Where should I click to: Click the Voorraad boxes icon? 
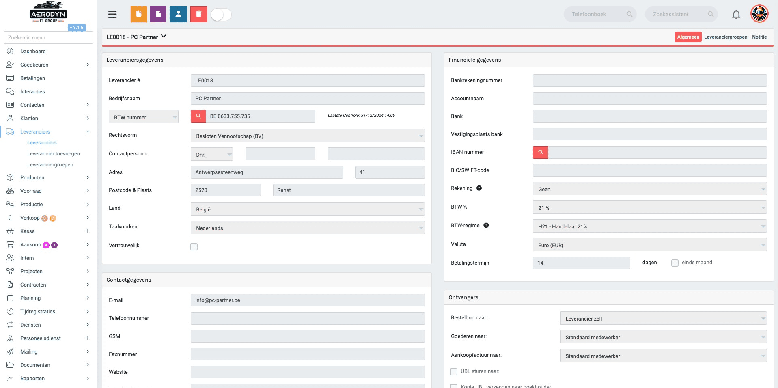coord(10,191)
